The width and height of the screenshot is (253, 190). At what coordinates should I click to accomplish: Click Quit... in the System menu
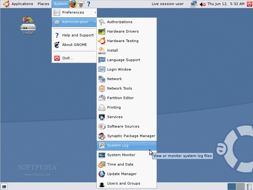point(67,58)
